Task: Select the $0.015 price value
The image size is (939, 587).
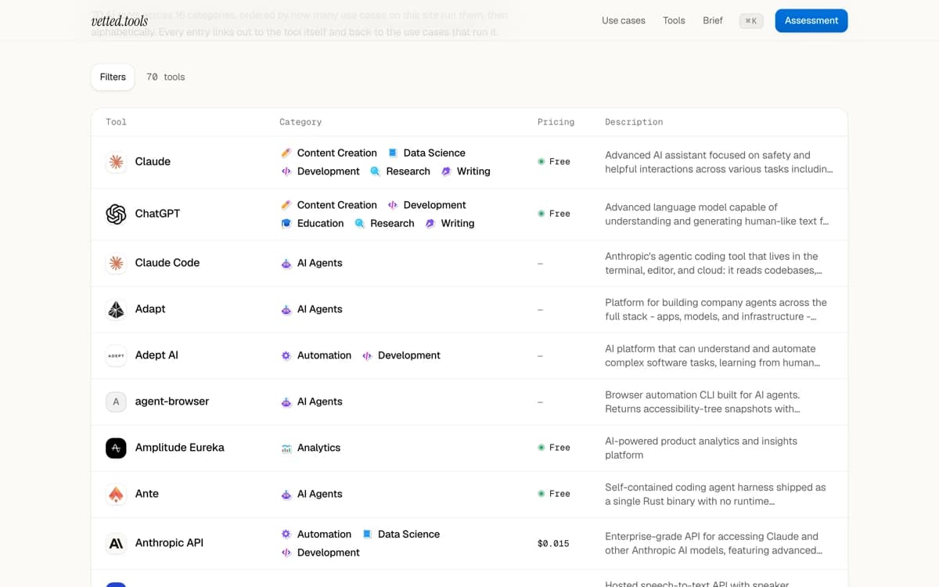Action: (x=553, y=543)
